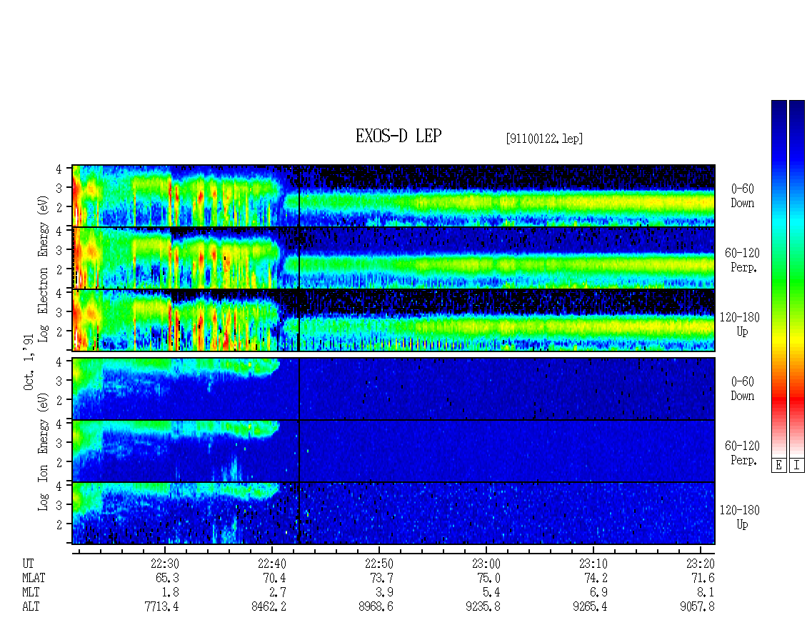Select the ion 0-60 Down spectrogram panel
Screen dimensions: 807x625
(x=394, y=389)
